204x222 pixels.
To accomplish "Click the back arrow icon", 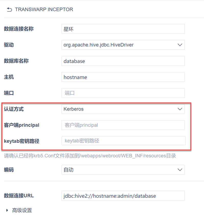I will (x=9, y=10).
